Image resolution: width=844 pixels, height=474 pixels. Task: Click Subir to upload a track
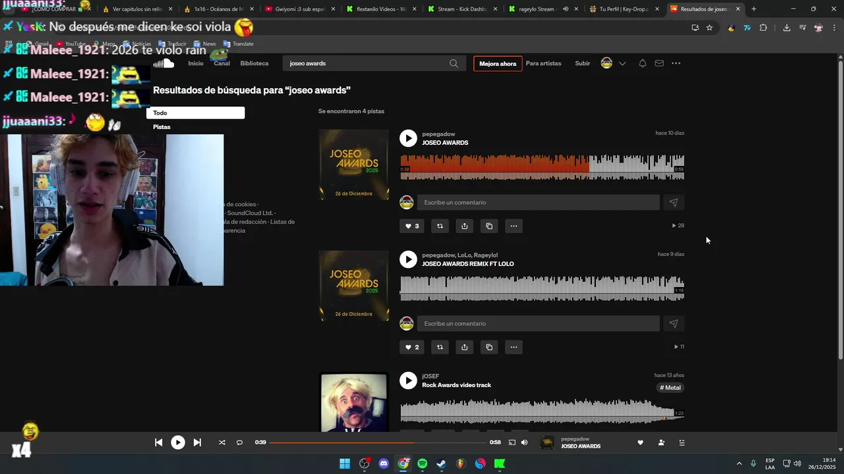582,63
